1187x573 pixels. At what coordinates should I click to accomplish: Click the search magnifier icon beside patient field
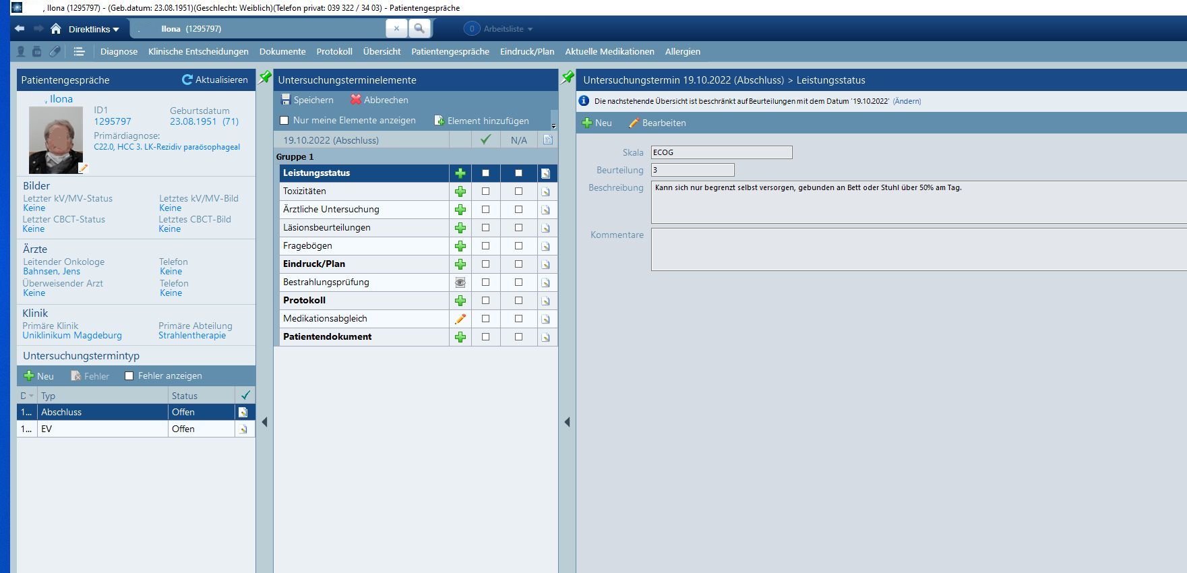pyautogui.click(x=419, y=28)
